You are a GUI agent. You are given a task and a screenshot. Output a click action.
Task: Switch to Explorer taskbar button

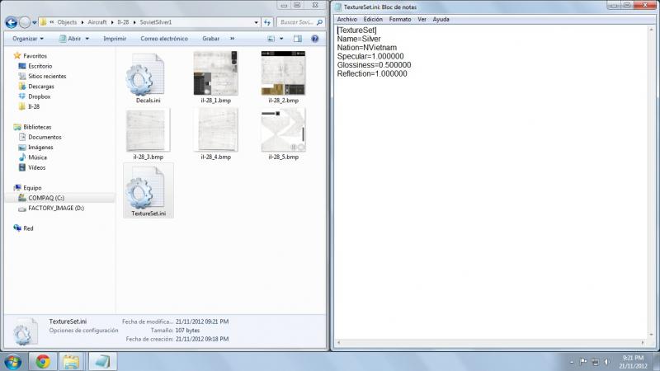(72, 361)
